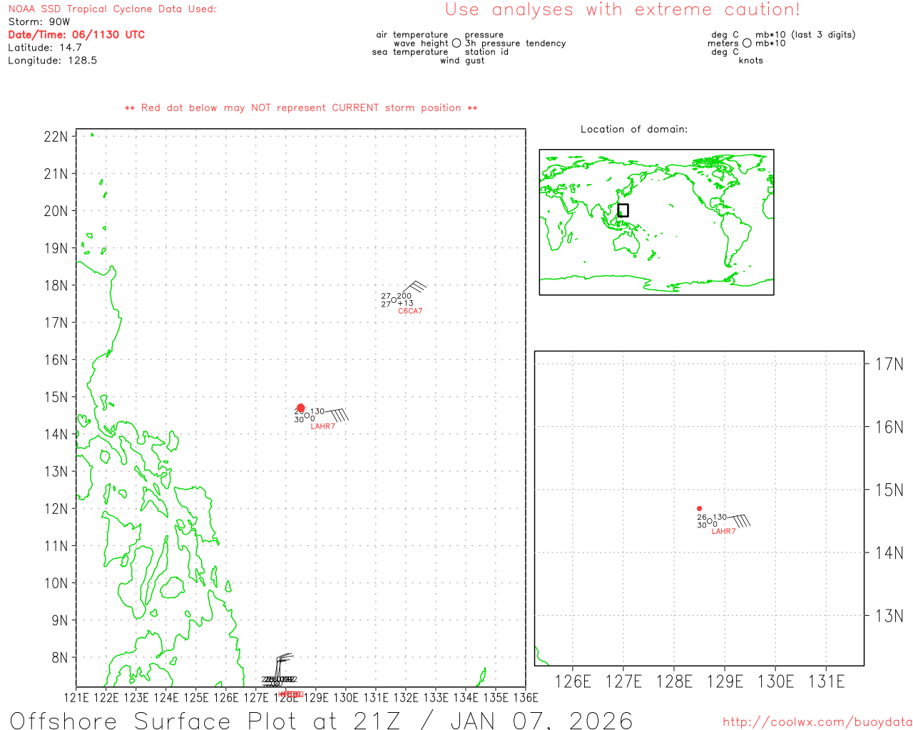
Task: Click the red 'may NOT represent CURRENT storm position' note
Action: click(301, 108)
